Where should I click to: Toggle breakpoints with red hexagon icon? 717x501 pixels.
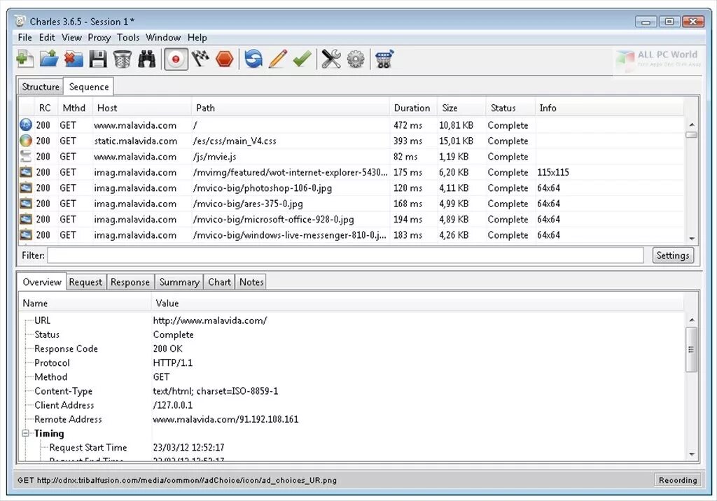point(225,59)
